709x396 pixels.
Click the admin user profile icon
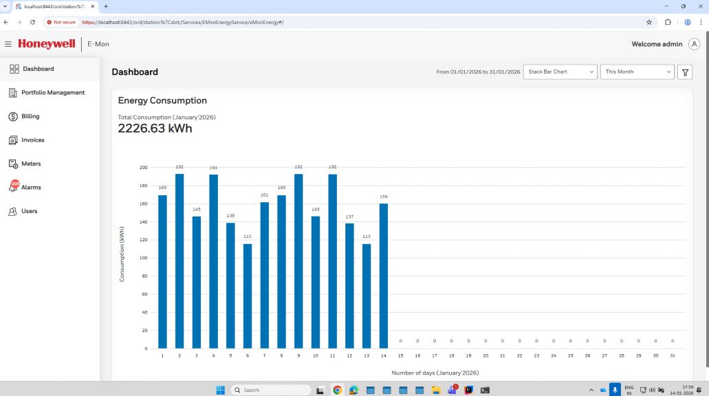tap(693, 44)
